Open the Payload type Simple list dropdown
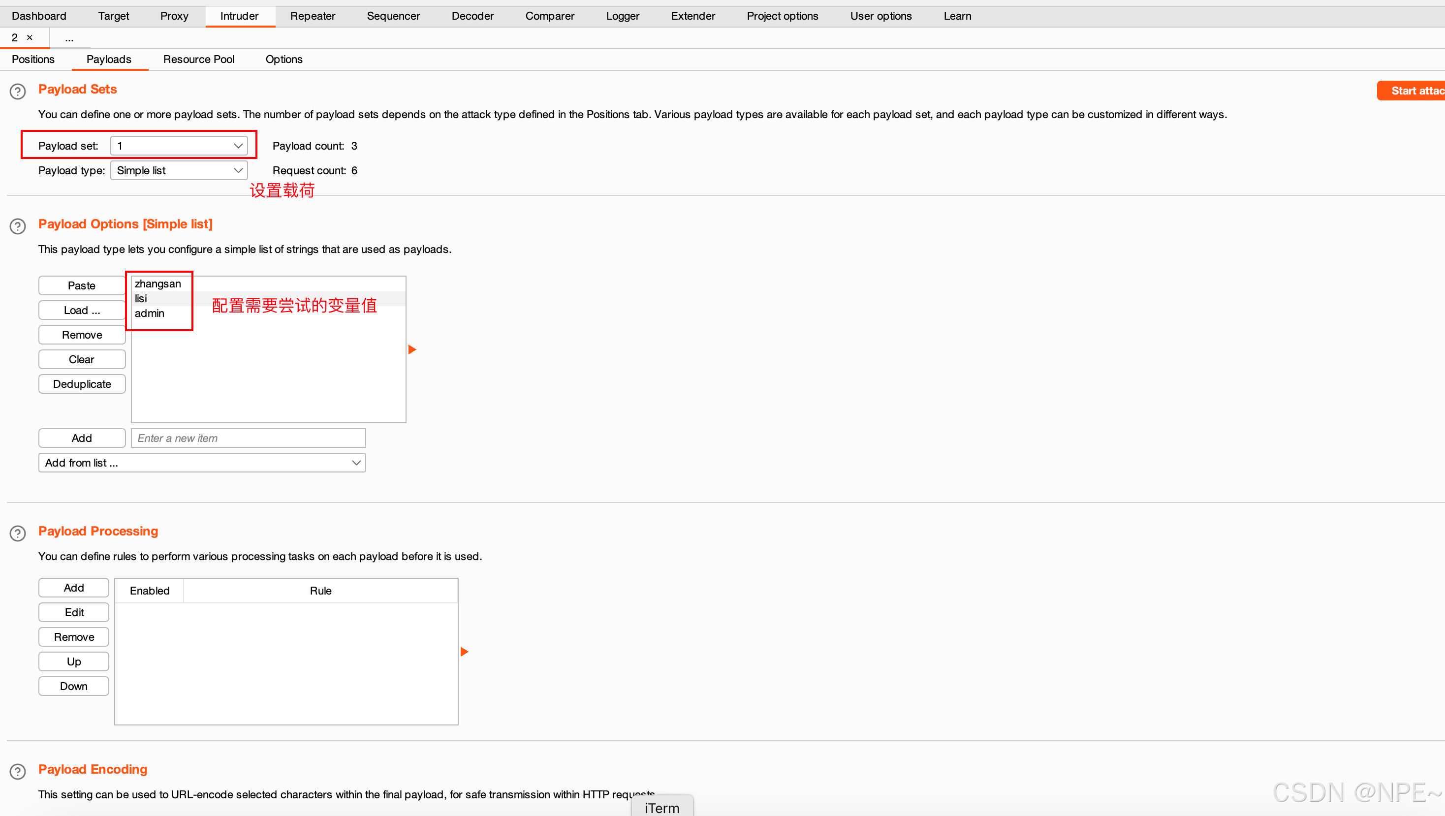The height and width of the screenshot is (816, 1445). (179, 170)
